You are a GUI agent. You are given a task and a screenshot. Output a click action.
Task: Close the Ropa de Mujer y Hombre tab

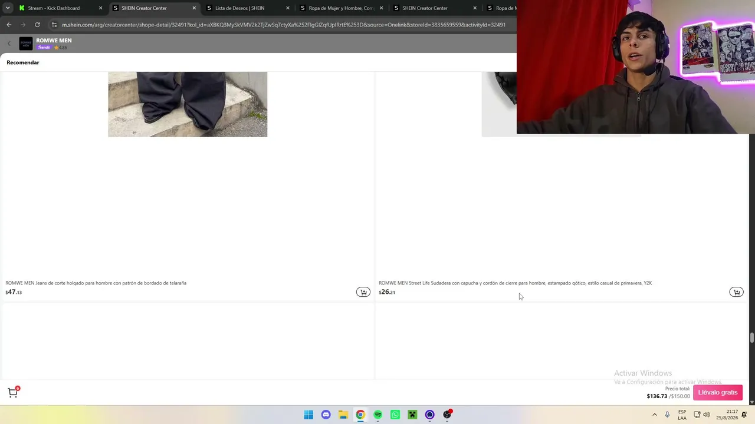[x=381, y=8]
